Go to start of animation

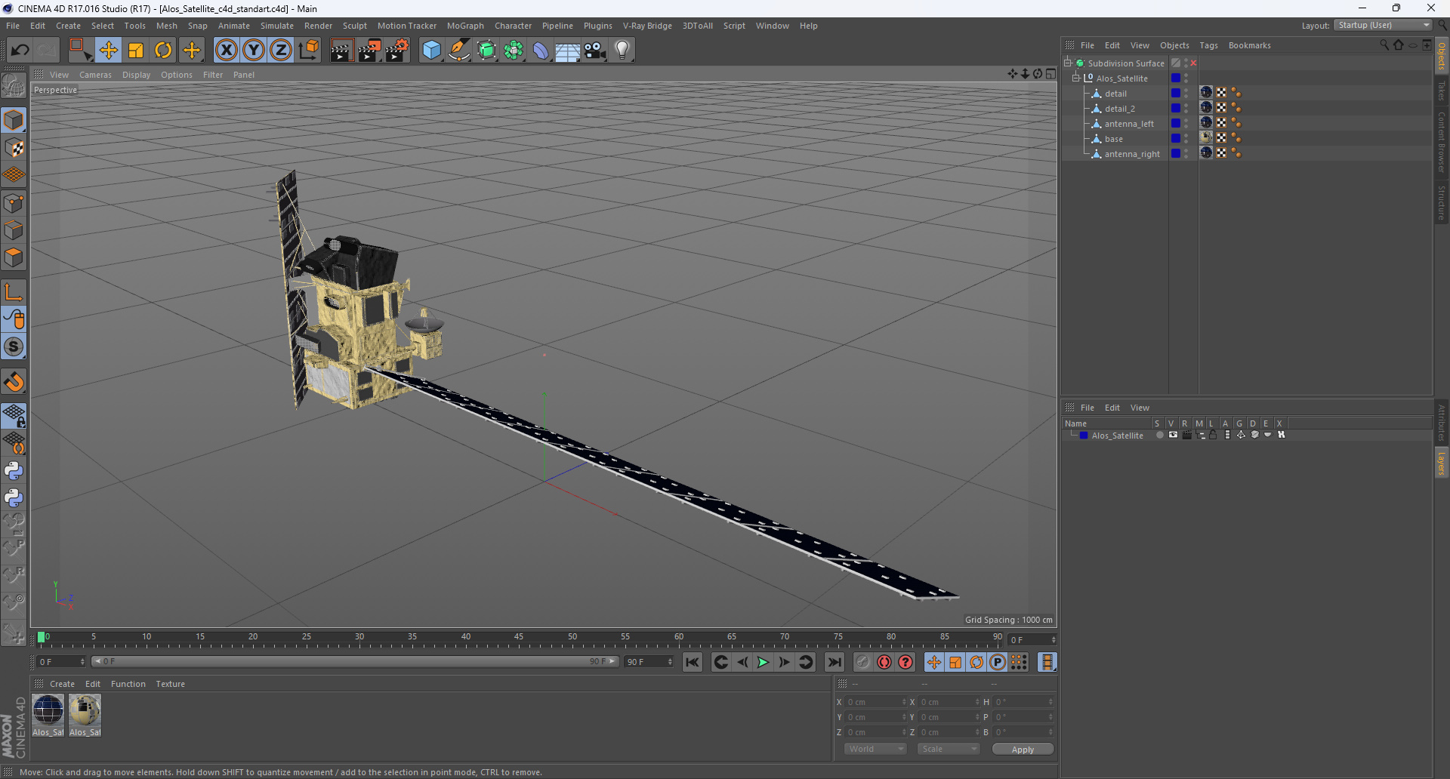click(x=693, y=662)
